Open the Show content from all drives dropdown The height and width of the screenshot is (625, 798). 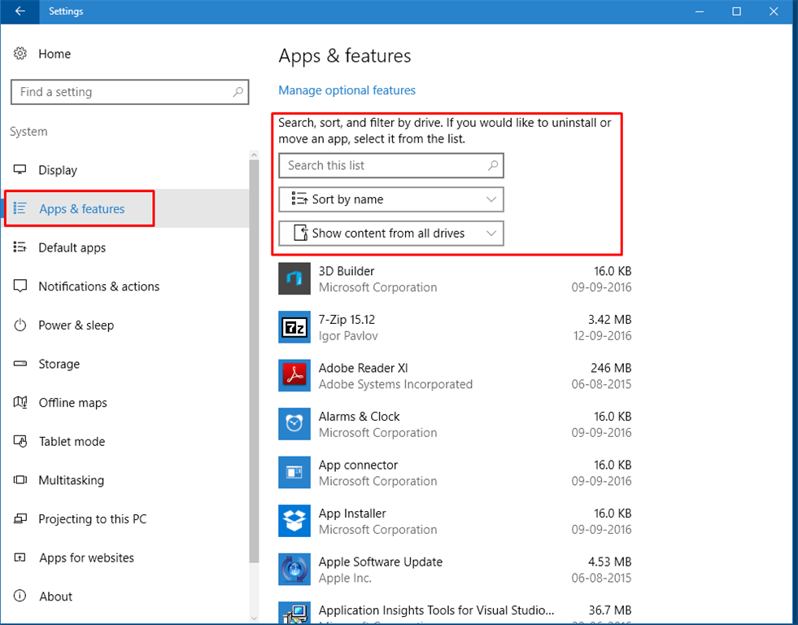pos(390,234)
